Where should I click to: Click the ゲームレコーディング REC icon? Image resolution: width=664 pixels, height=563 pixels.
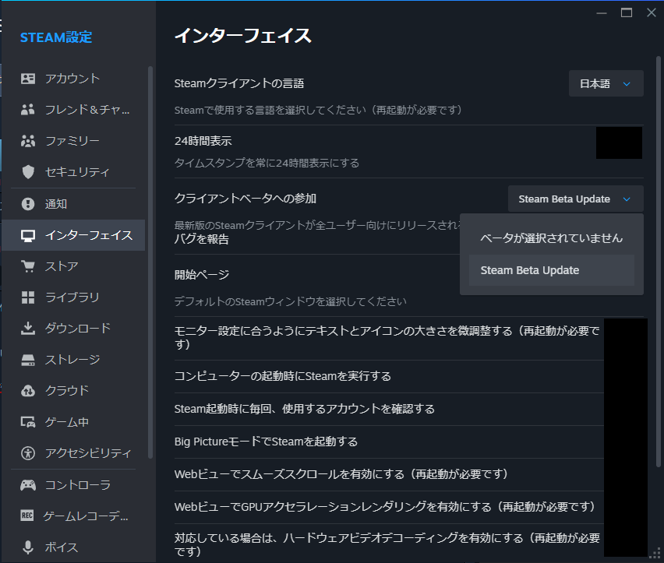coord(27,515)
